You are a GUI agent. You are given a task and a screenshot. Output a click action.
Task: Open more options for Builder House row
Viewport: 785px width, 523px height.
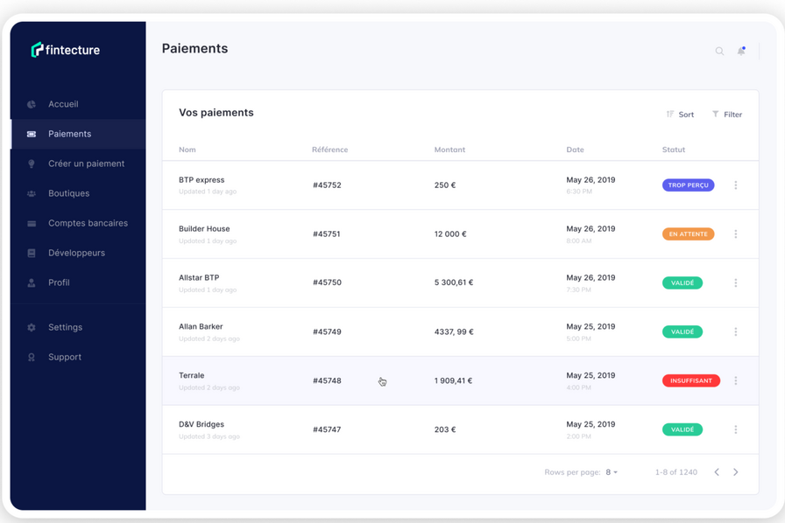tap(735, 234)
